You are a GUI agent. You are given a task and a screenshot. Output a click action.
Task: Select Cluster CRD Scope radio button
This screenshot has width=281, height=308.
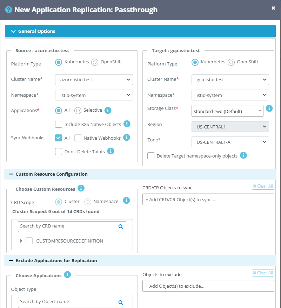click(x=59, y=202)
